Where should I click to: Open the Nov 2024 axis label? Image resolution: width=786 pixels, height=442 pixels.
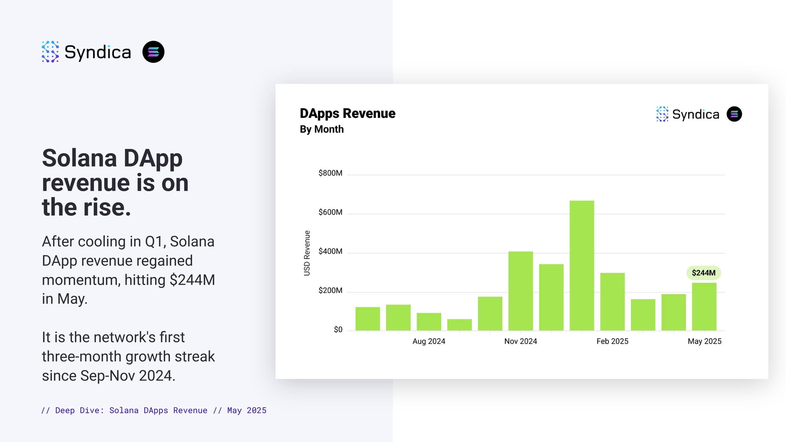pos(520,341)
